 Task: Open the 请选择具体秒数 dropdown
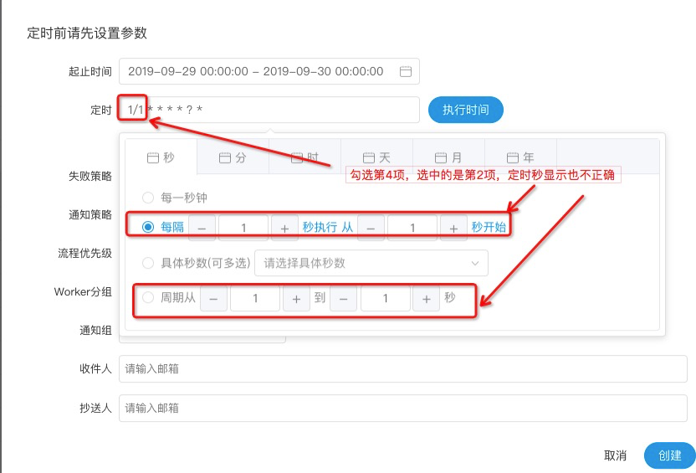click(x=371, y=263)
